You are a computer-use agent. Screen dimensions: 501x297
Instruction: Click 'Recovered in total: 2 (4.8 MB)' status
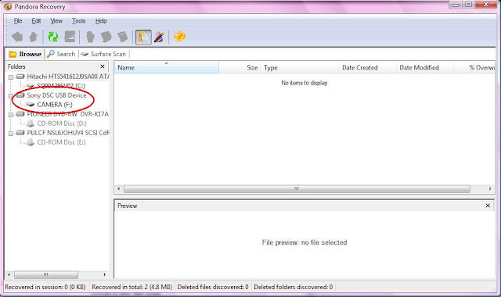[132, 287]
